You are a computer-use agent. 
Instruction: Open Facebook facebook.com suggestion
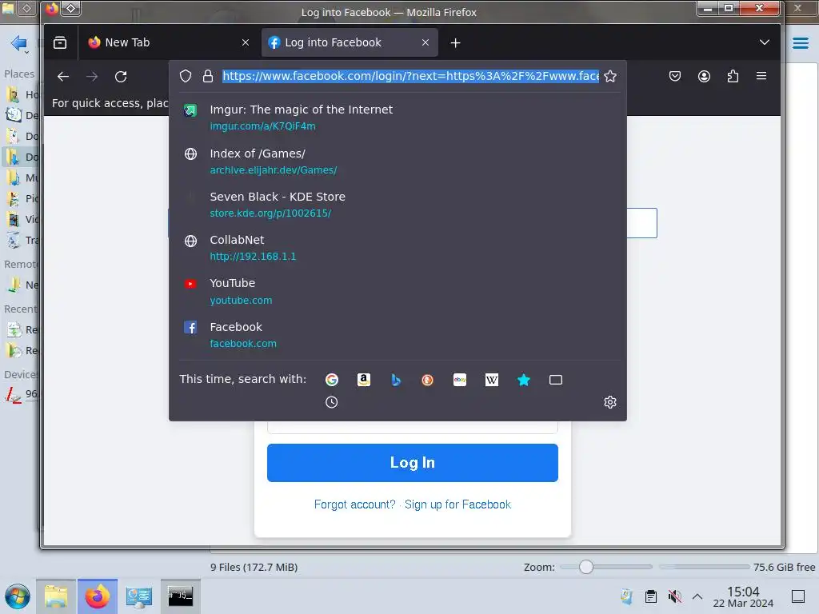point(398,335)
